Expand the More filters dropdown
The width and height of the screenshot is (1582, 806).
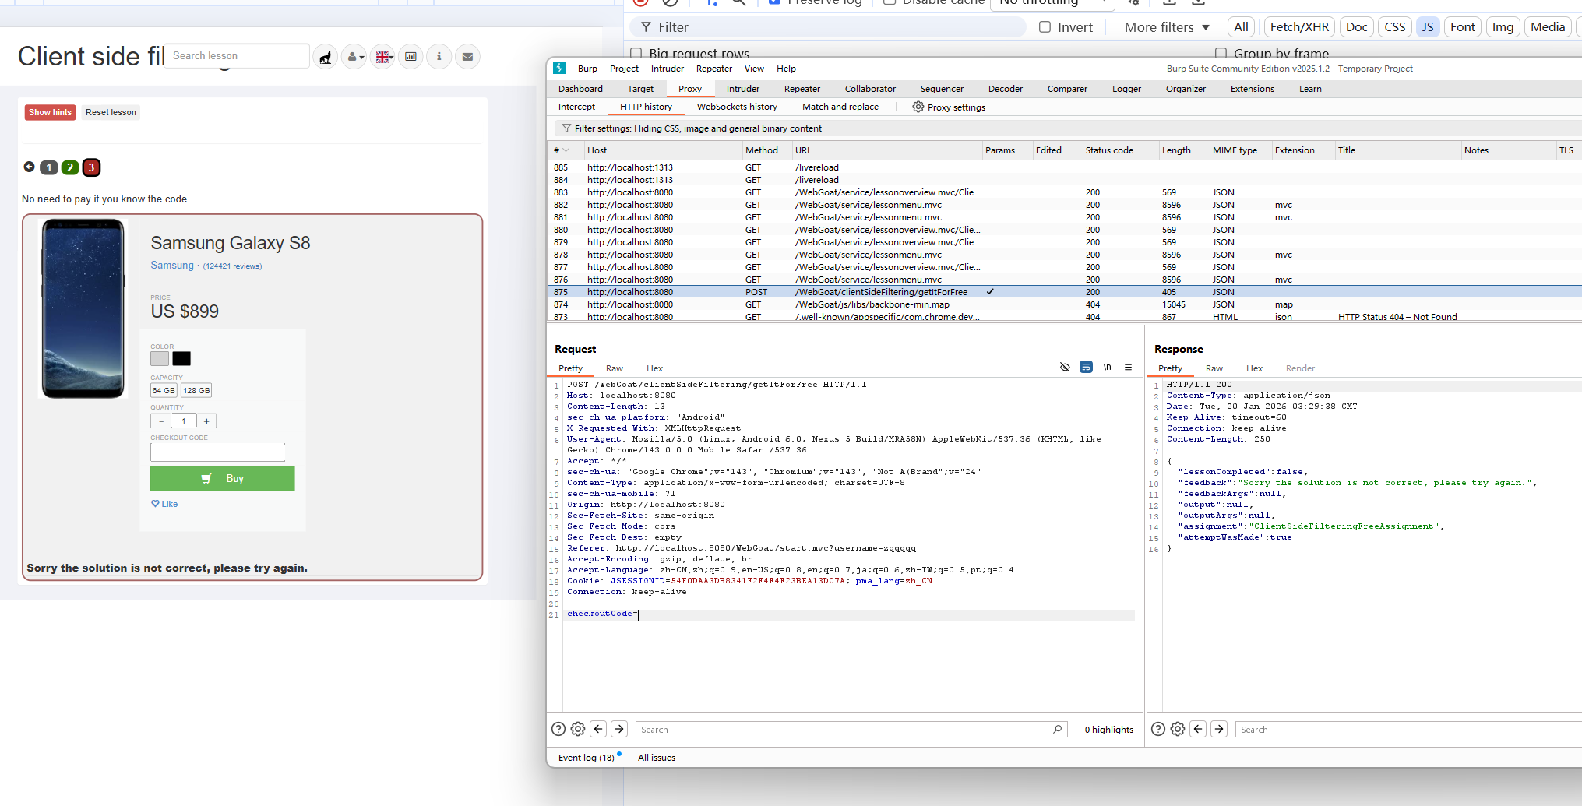1166,27
